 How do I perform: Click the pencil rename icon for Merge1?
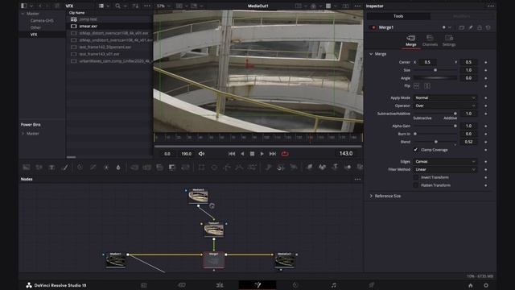pos(471,27)
